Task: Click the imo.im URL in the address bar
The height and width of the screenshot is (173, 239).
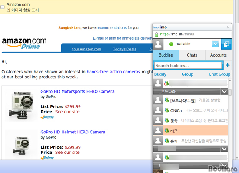Action: pos(177,34)
